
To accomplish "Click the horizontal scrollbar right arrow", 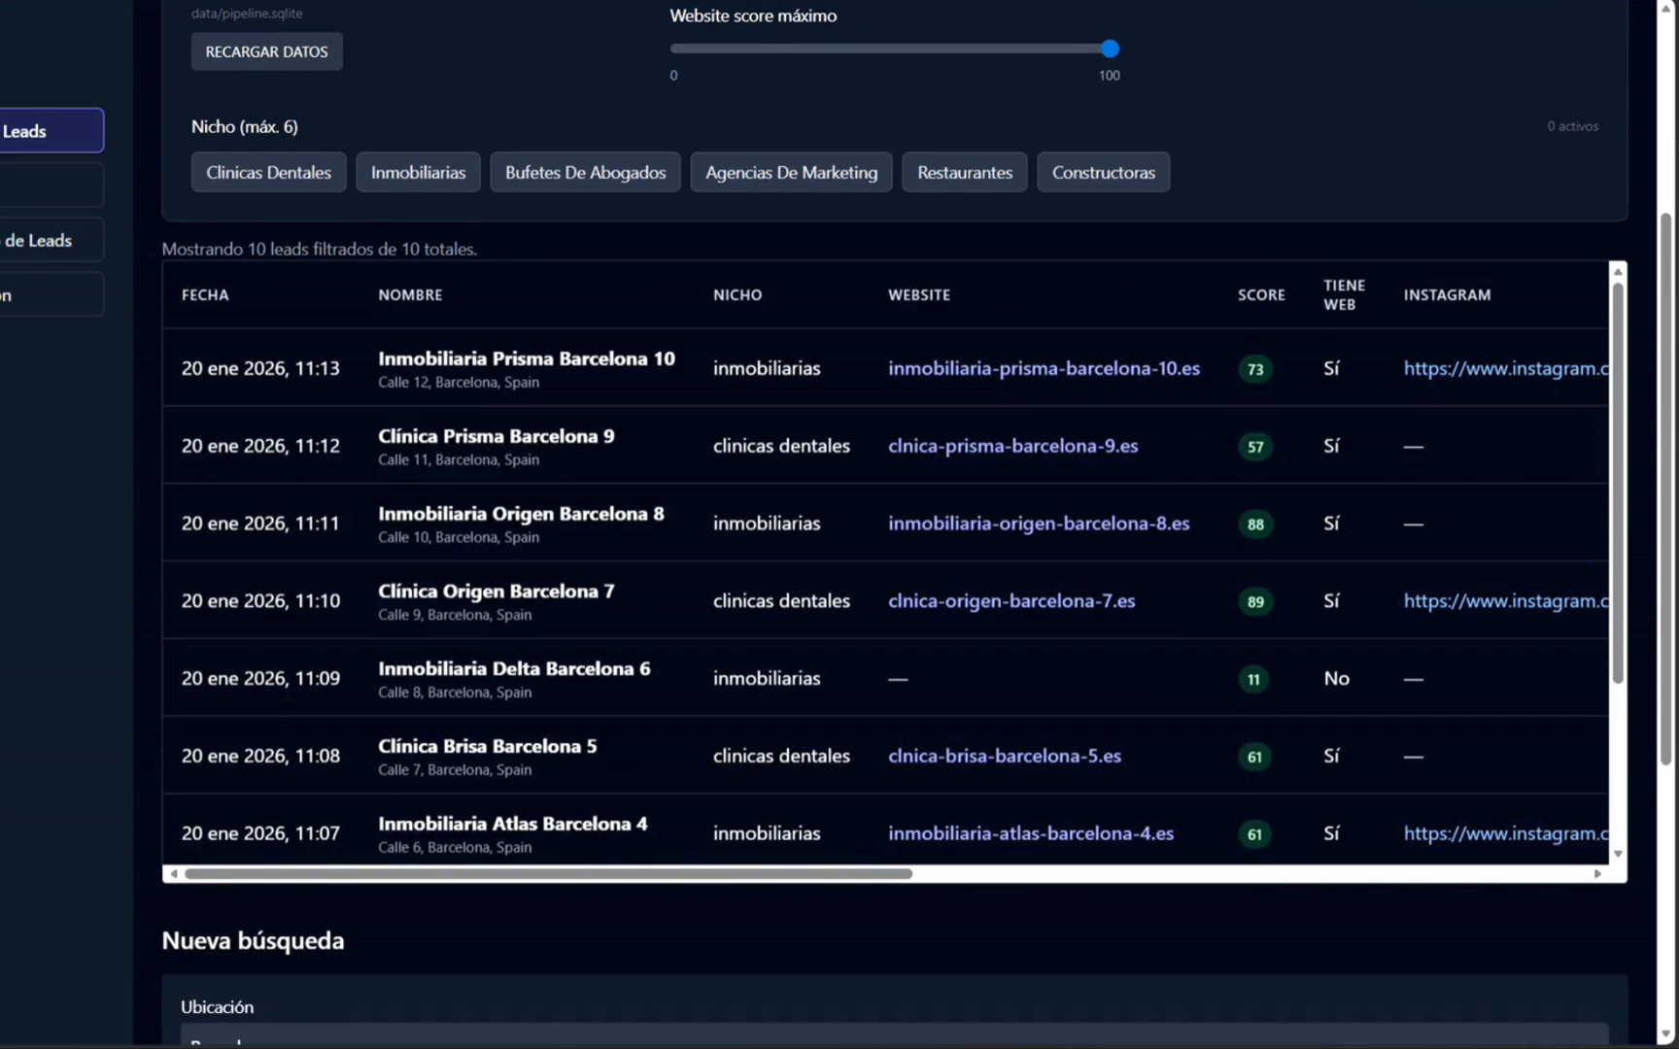I will [1597, 874].
